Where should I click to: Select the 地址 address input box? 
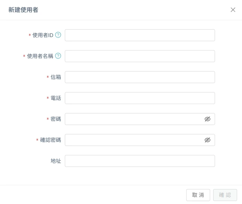pyautogui.click(x=140, y=161)
